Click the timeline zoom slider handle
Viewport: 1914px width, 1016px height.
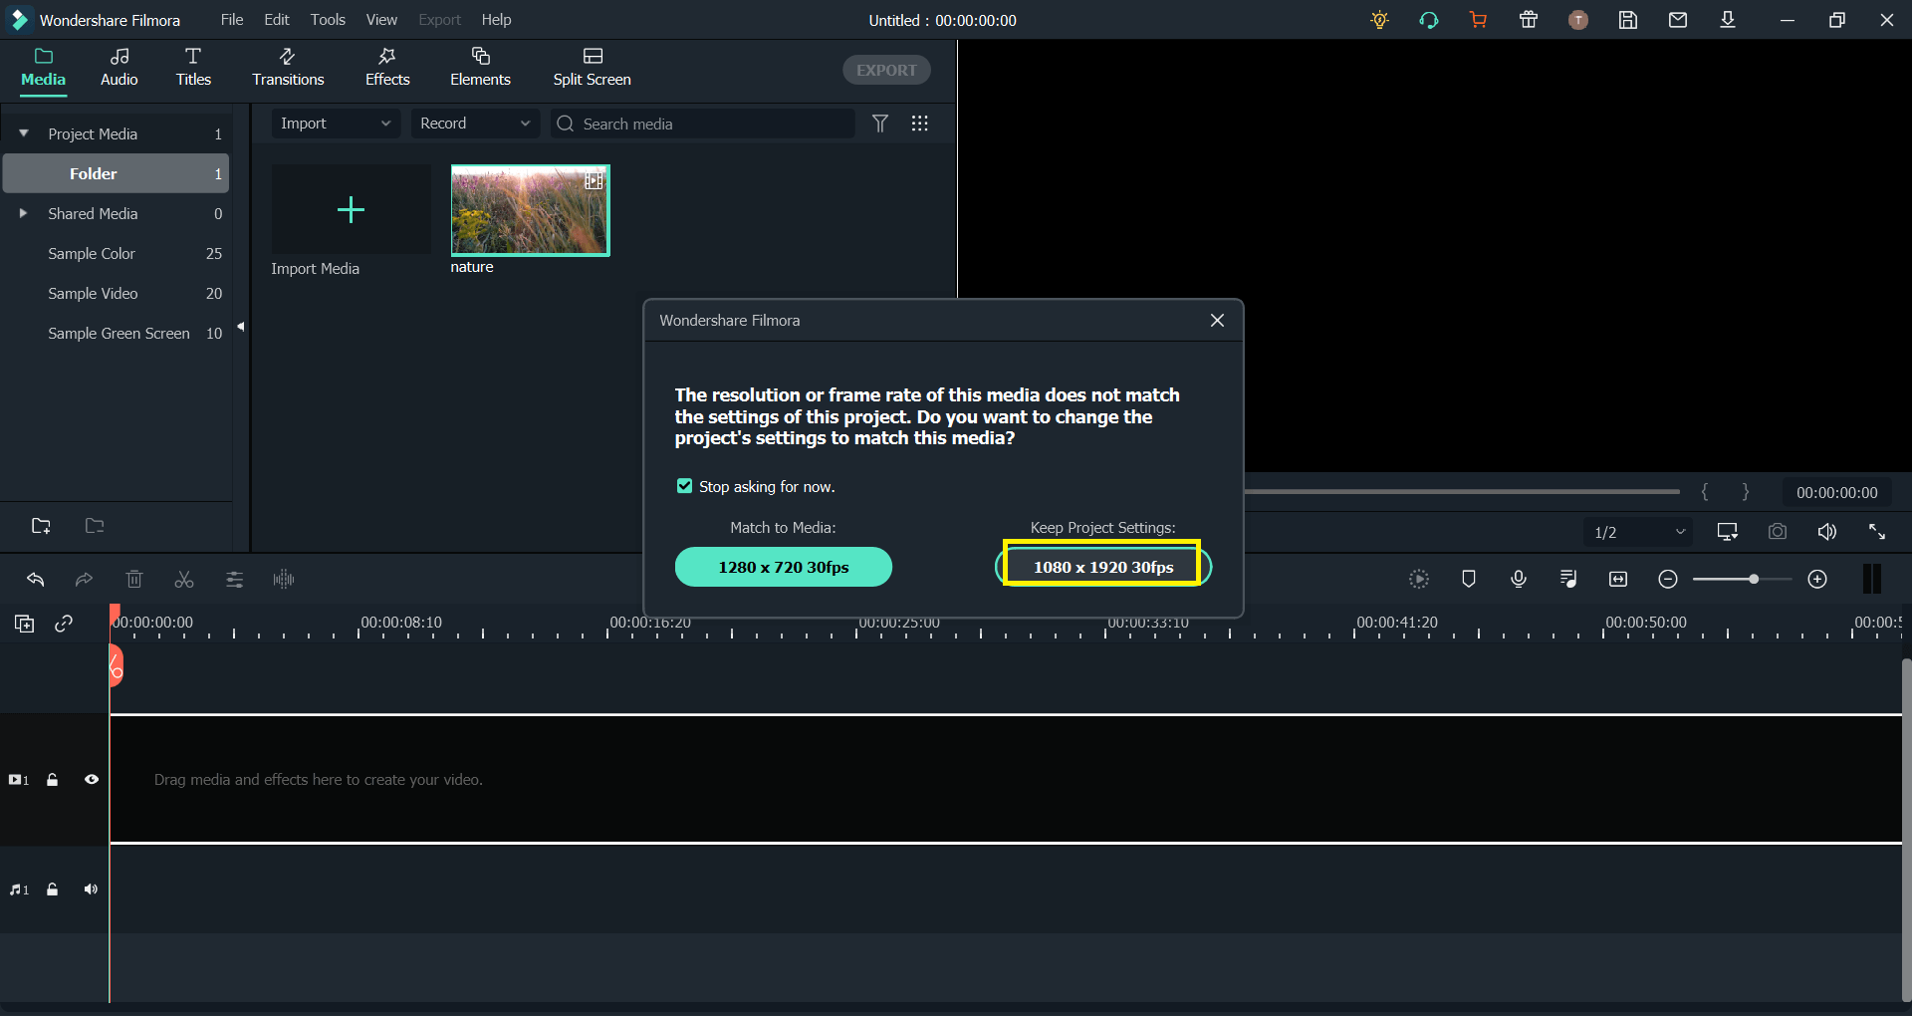[1754, 580]
